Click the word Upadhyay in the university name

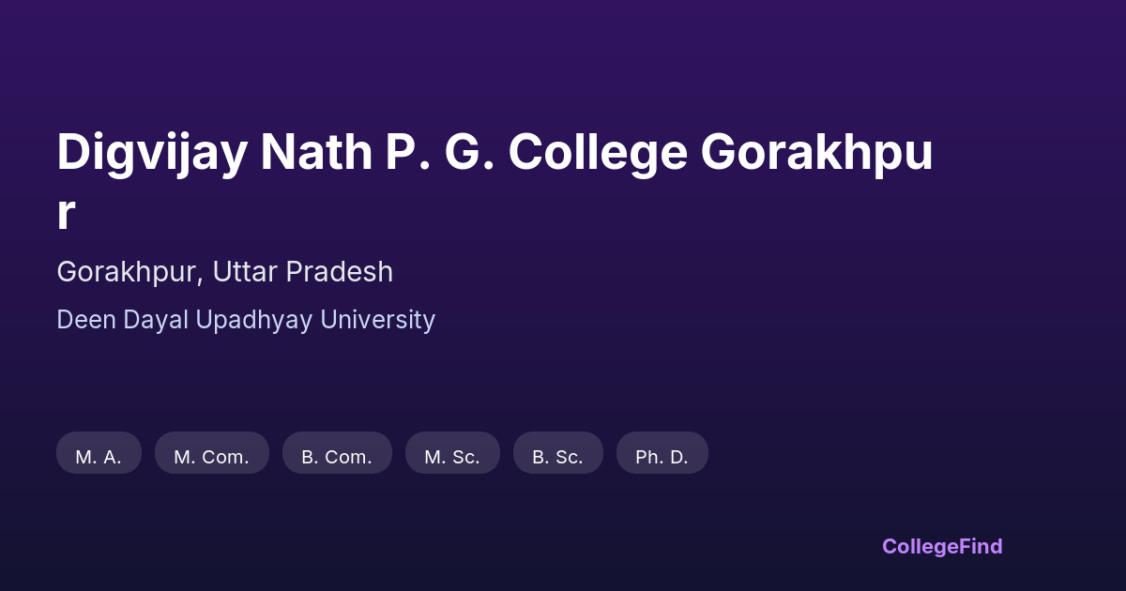click(x=254, y=320)
